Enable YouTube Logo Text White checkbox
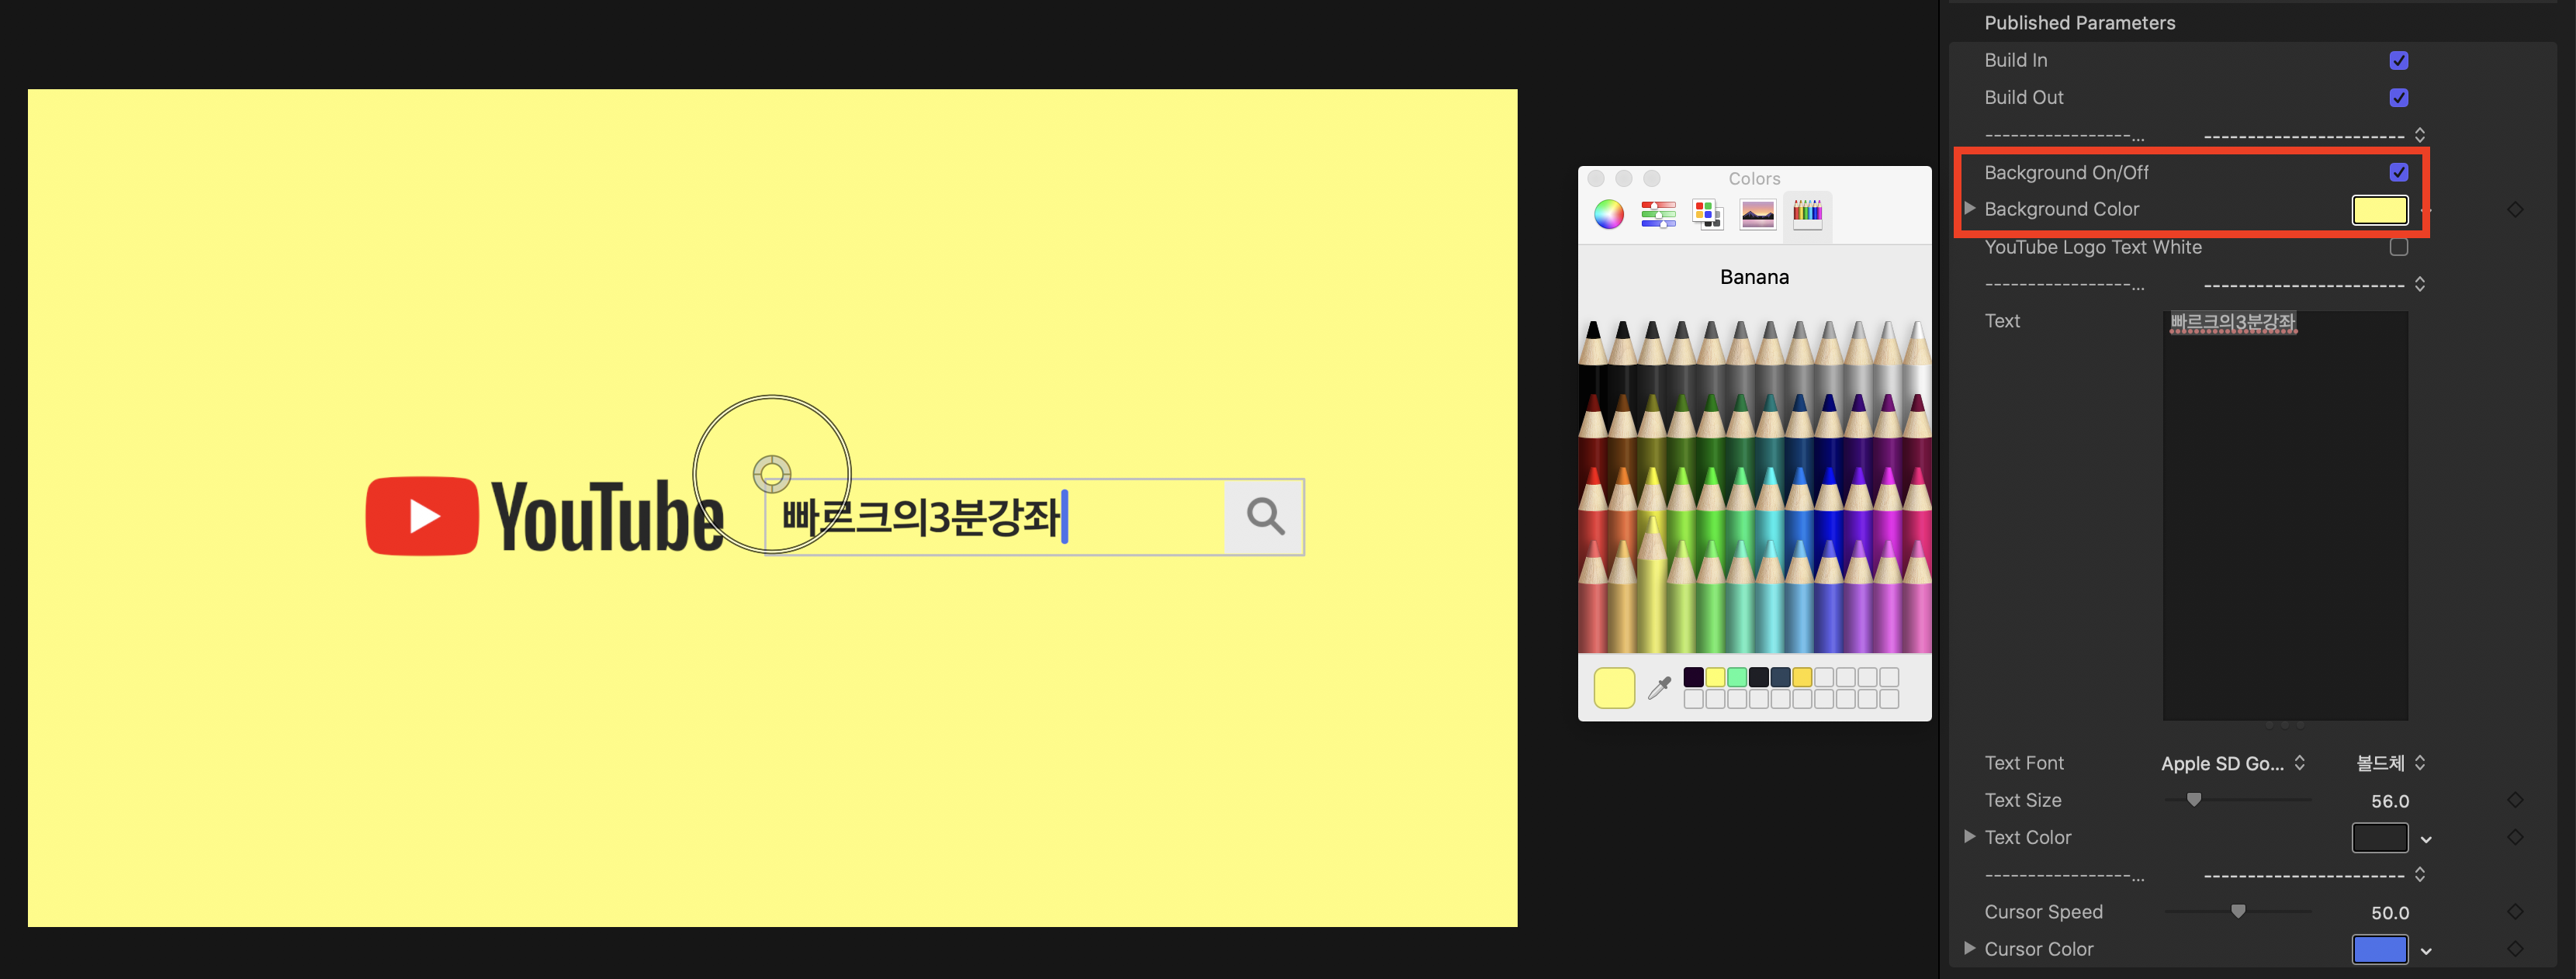Image resolution: width=2576 pixels, height=979 pixels. point(2398,247)
